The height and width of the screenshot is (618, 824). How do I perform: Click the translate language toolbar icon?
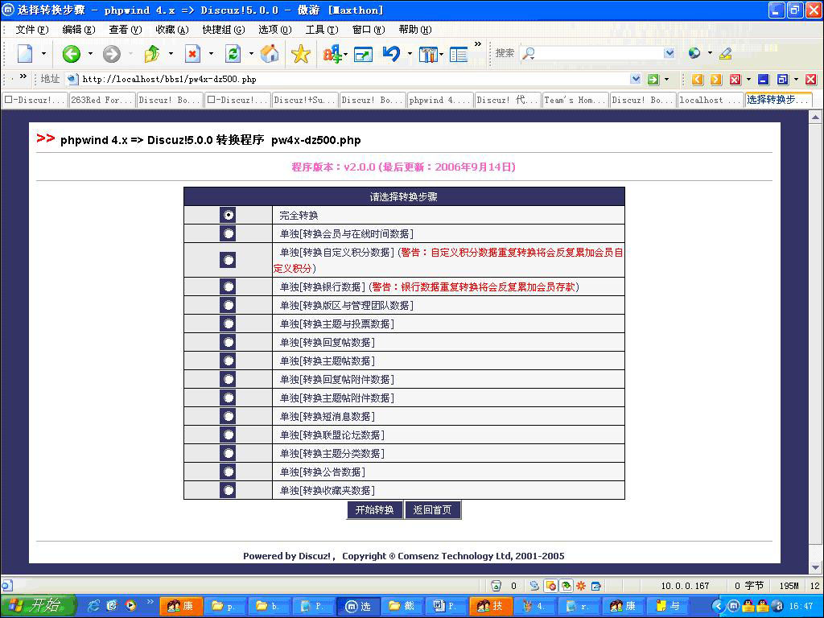click(x=332, y=54)
